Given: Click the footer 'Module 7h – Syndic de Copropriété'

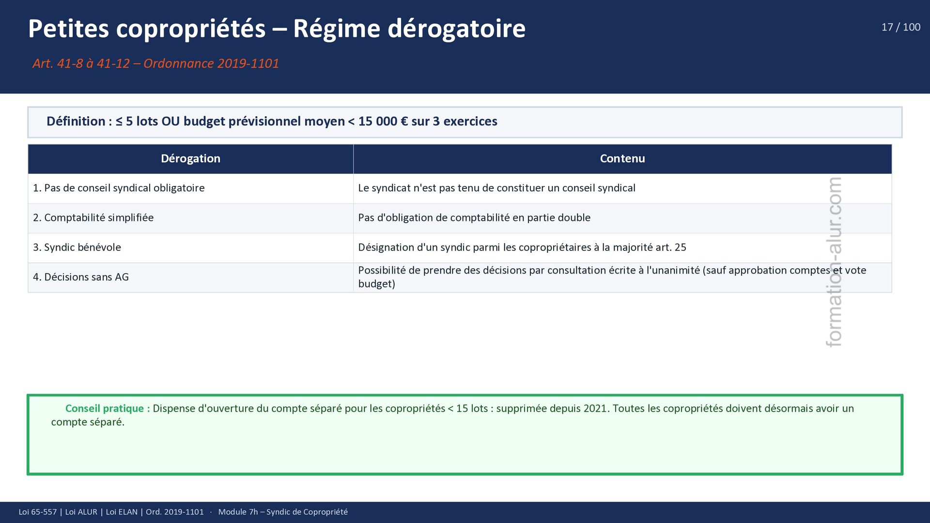Looking at the screenshot, I should tap(282, 512).
